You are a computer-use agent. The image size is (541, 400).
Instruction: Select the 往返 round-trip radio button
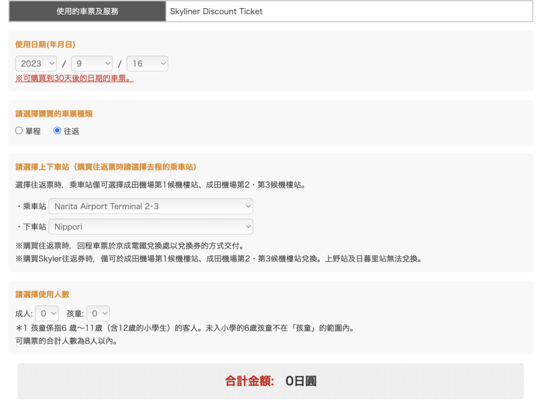pyautogui.click(x=57, y=131)
